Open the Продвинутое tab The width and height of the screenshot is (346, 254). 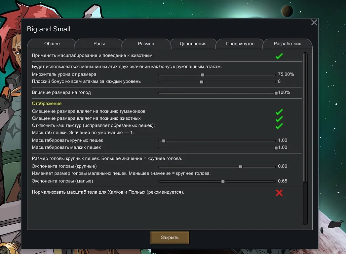(x=240, y=44)
